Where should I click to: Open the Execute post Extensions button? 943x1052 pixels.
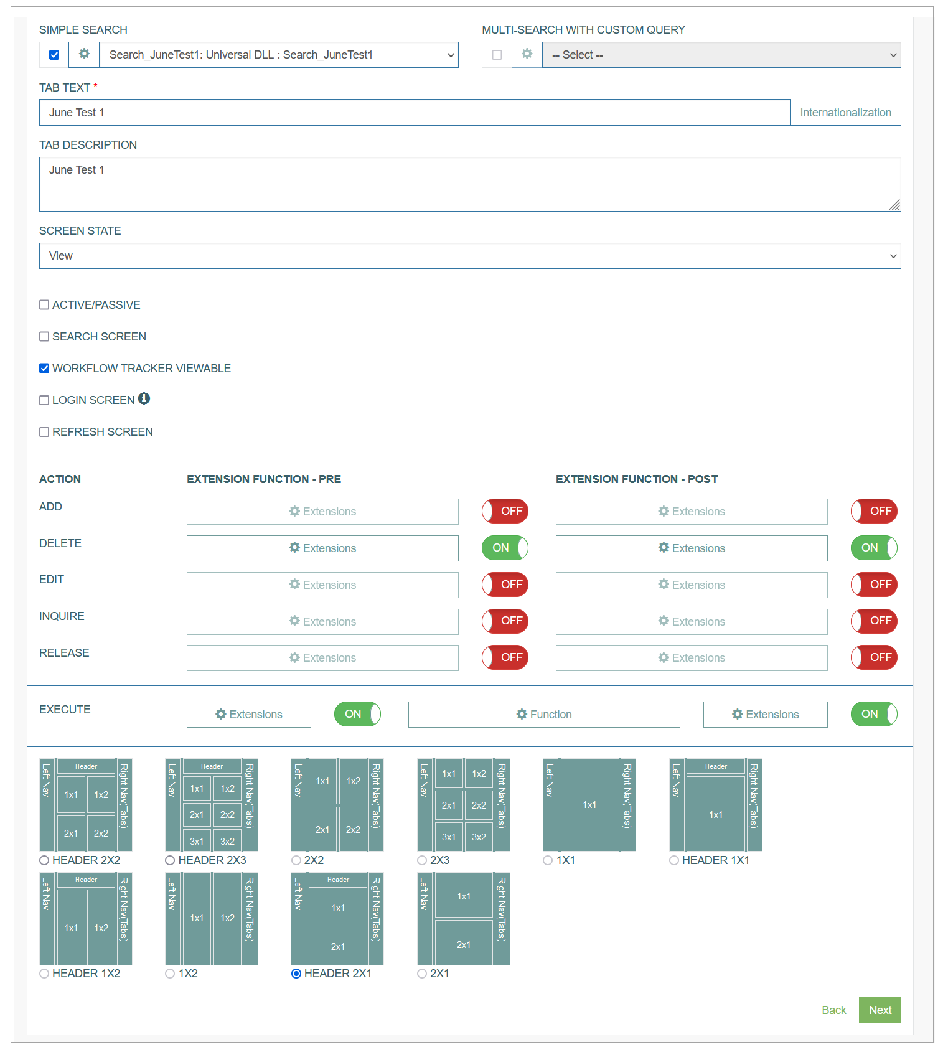766,715
